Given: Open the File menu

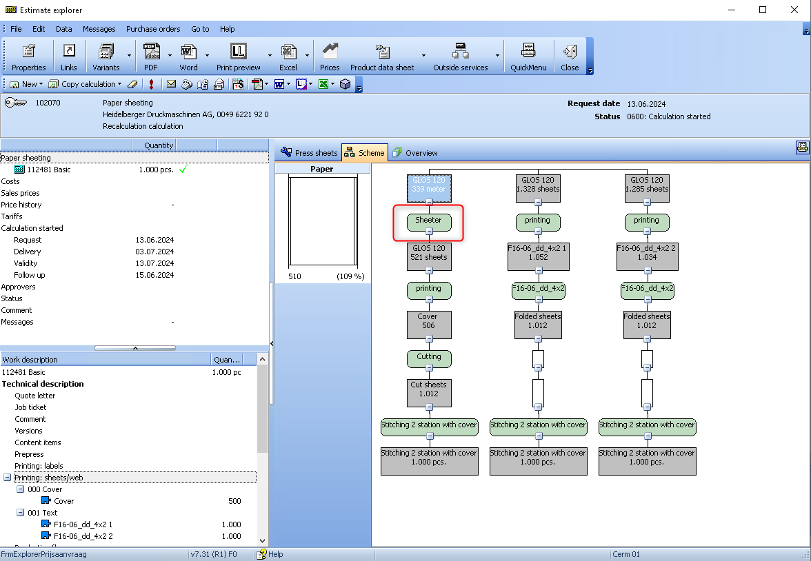Looking at the screenshot, I should pyautogui.click(x=16, y=29).
